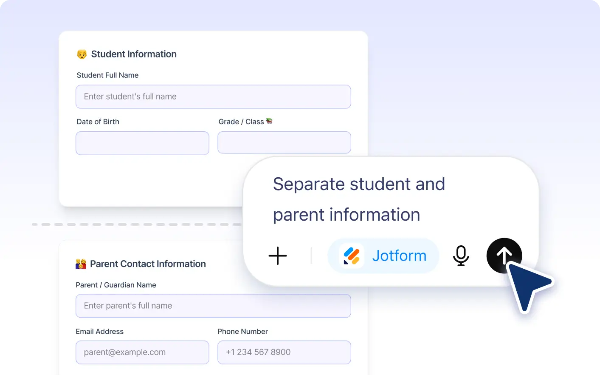Open the Grade / Class field

(x=284, y=142)
